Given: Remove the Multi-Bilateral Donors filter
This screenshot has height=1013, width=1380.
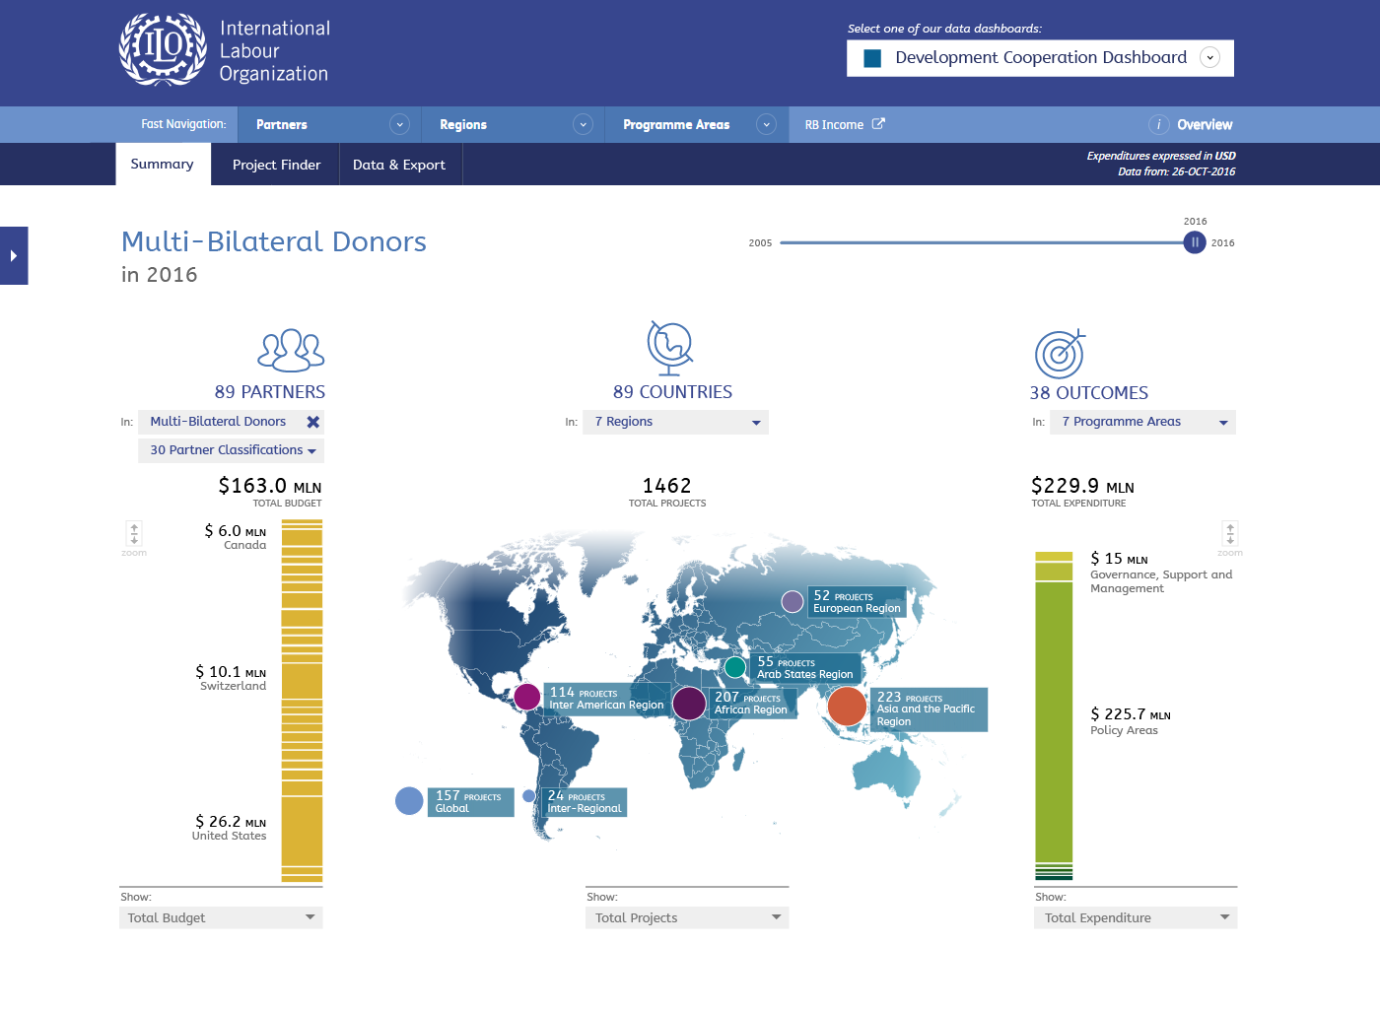Looking at the screenshot, I should coord(313,422).
